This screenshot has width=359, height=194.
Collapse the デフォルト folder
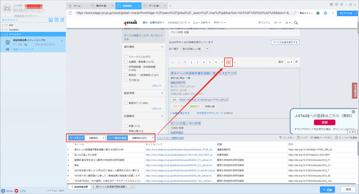pyautogui.click(x=3, y=34)
